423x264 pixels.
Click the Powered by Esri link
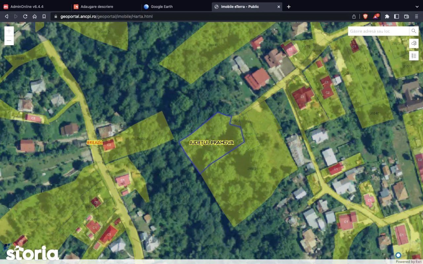409,261
